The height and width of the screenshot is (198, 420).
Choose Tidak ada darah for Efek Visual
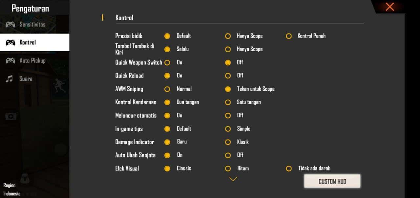click(x=289, y=168)
